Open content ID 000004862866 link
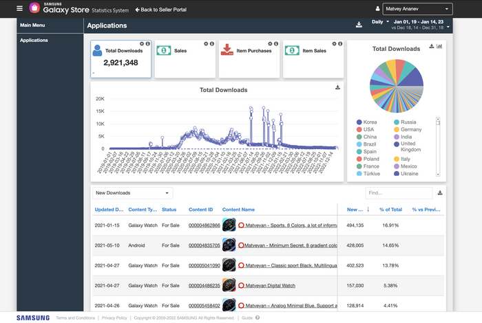Screen dimensions: 482x323 tap(204, 225)
